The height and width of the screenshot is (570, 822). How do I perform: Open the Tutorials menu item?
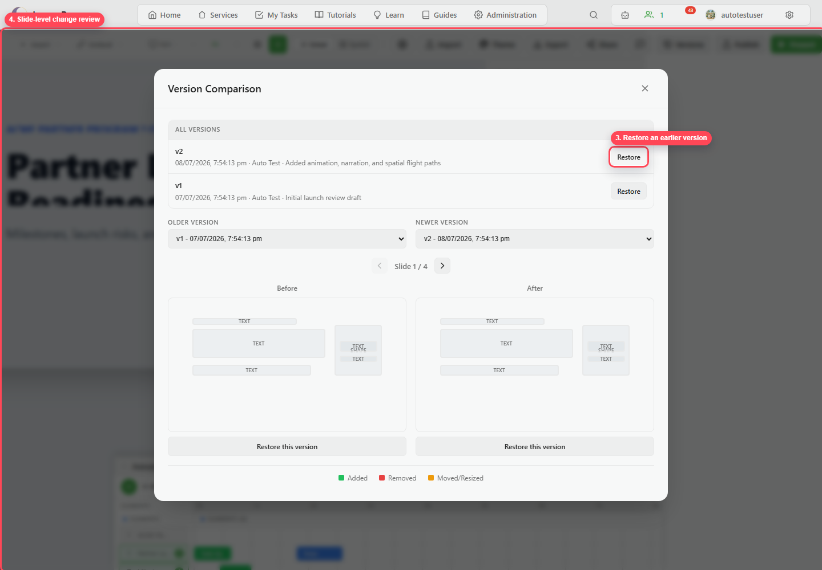[x=336, y=15]
